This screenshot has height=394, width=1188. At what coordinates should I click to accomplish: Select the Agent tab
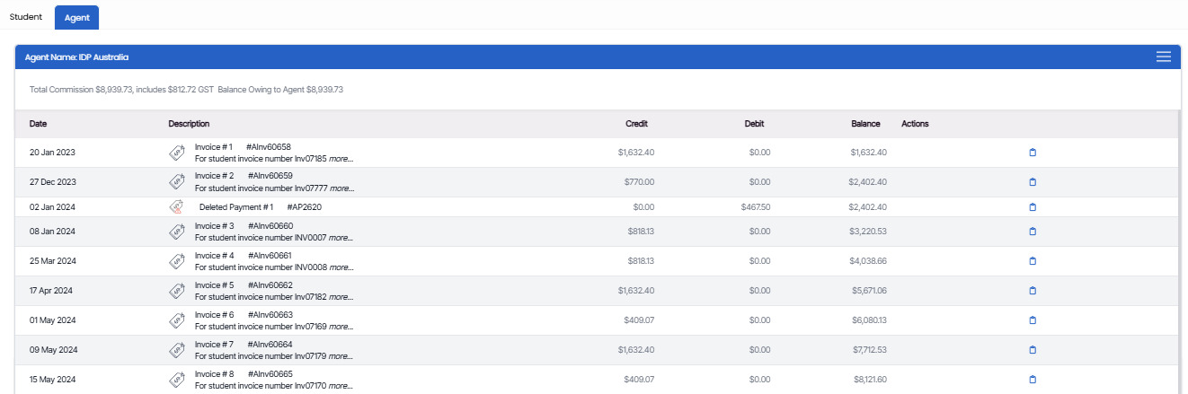77,18
